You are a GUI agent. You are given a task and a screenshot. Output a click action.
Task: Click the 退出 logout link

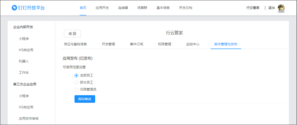pos(271,8)
